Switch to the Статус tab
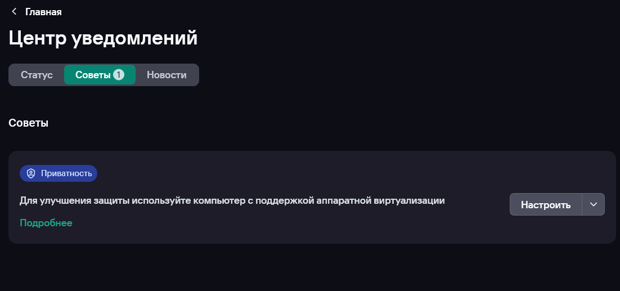This screenshot has height=291, width=620. click(37, 75)
